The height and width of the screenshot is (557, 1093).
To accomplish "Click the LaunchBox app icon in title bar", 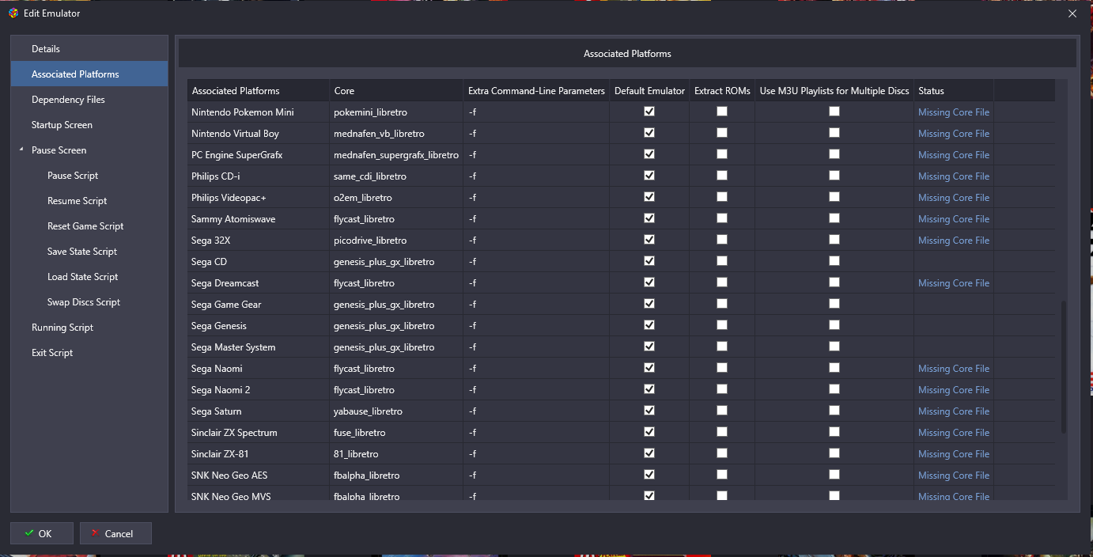I will point(13,13).
